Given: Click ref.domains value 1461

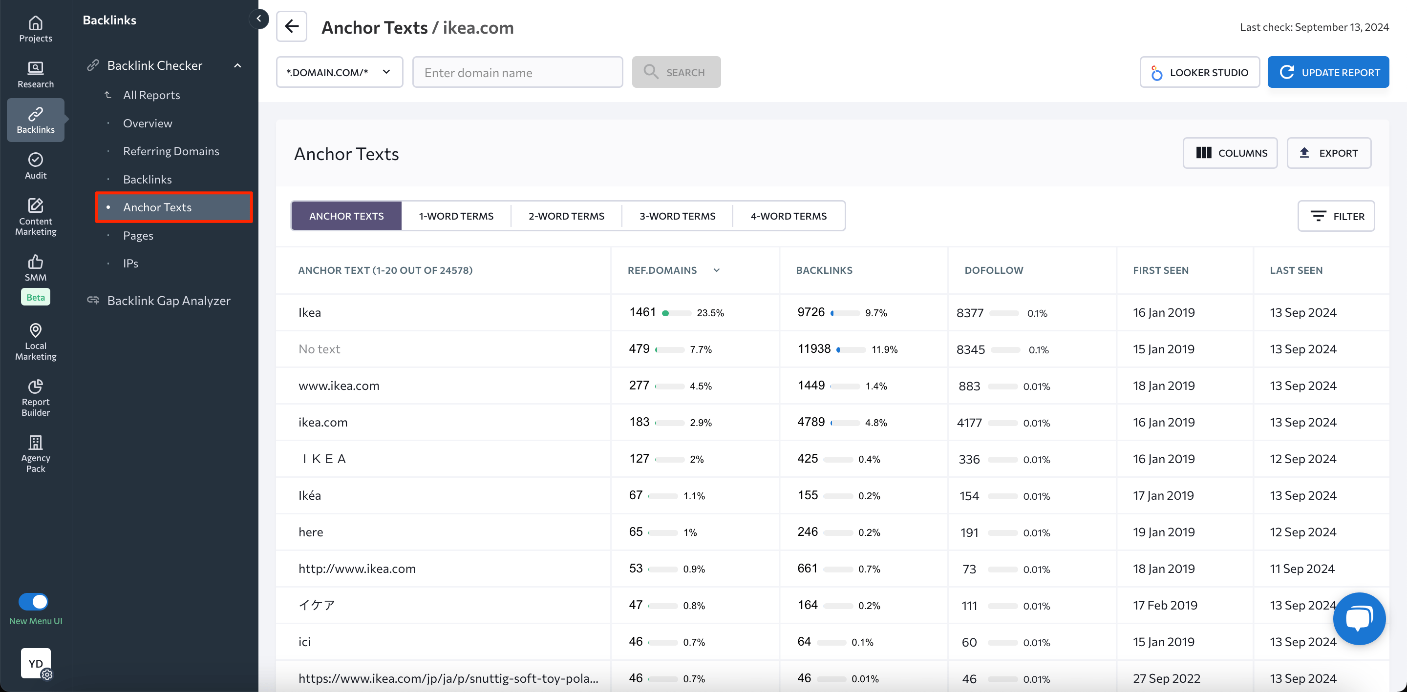Looking at the screenshot, I should [x=642, y=312].
